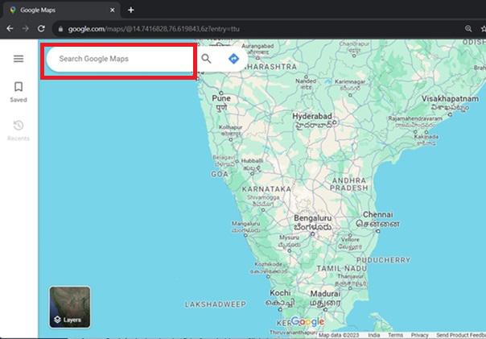
Task: Open Saved places
Action: (19, 92)
